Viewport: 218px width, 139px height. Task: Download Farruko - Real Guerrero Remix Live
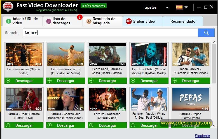(x=24, y=125)
